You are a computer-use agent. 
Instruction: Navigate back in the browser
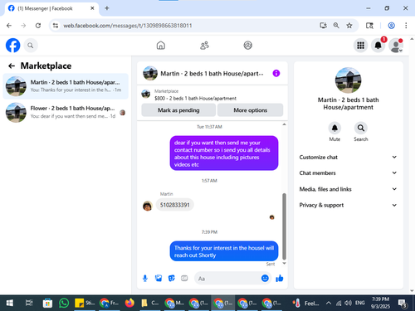coord(9,26)
